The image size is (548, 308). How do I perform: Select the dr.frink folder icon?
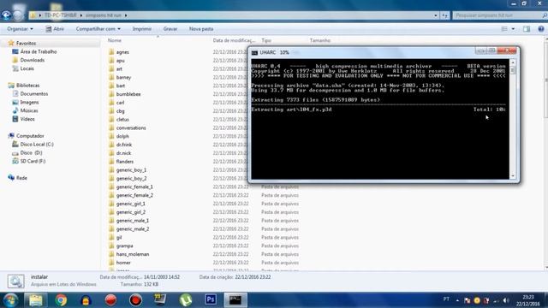click(x=111, y=145)
